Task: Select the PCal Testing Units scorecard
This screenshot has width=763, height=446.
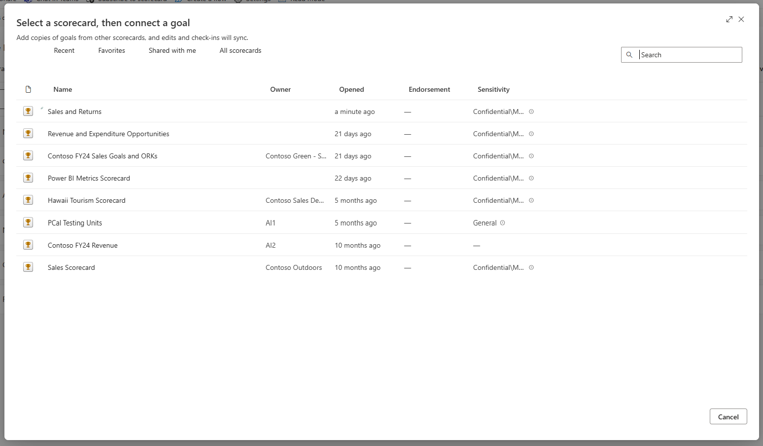Action: [75, 223]
